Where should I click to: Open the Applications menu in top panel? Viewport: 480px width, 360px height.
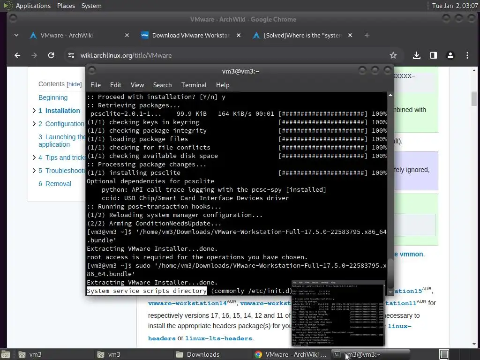tap(33, 6)
